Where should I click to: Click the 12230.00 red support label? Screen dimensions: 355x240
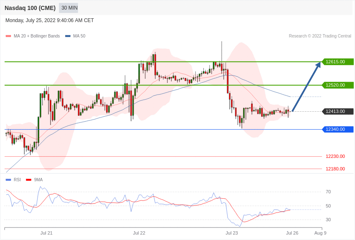[x=335, y=156]
